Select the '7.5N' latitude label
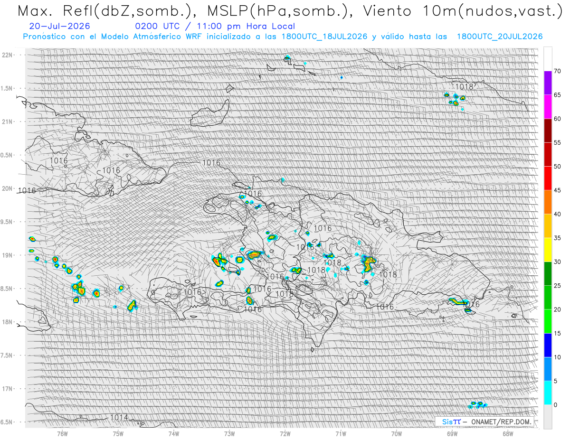 7,355
